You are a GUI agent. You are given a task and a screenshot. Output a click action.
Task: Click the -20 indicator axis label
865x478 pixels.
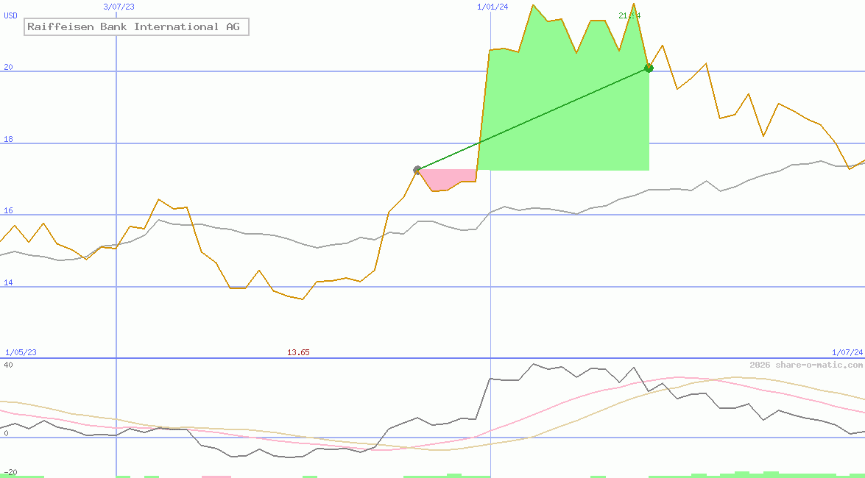click(x=9, y=473)
